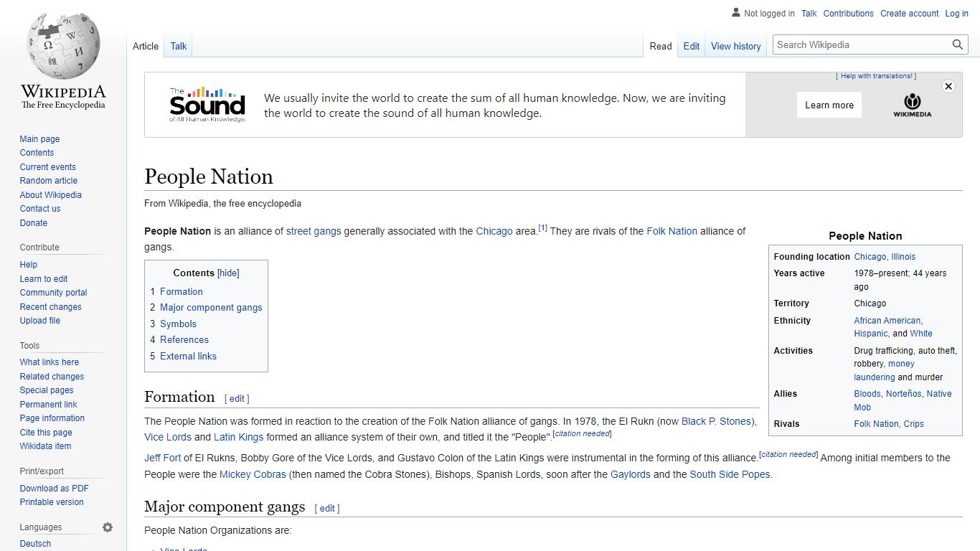Open Recent changes link

(50, 307)
